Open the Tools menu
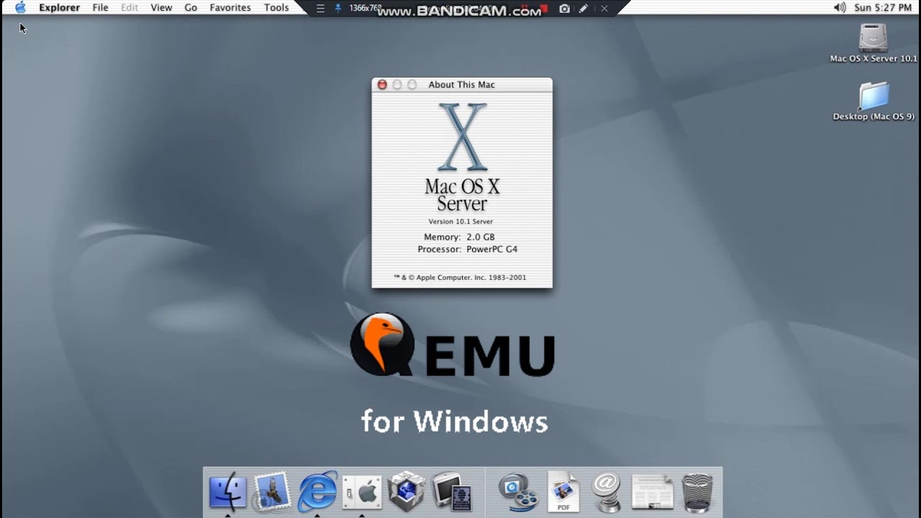This screenshot has height=518, width=921. pyautogui.click(x=276, y=7)
